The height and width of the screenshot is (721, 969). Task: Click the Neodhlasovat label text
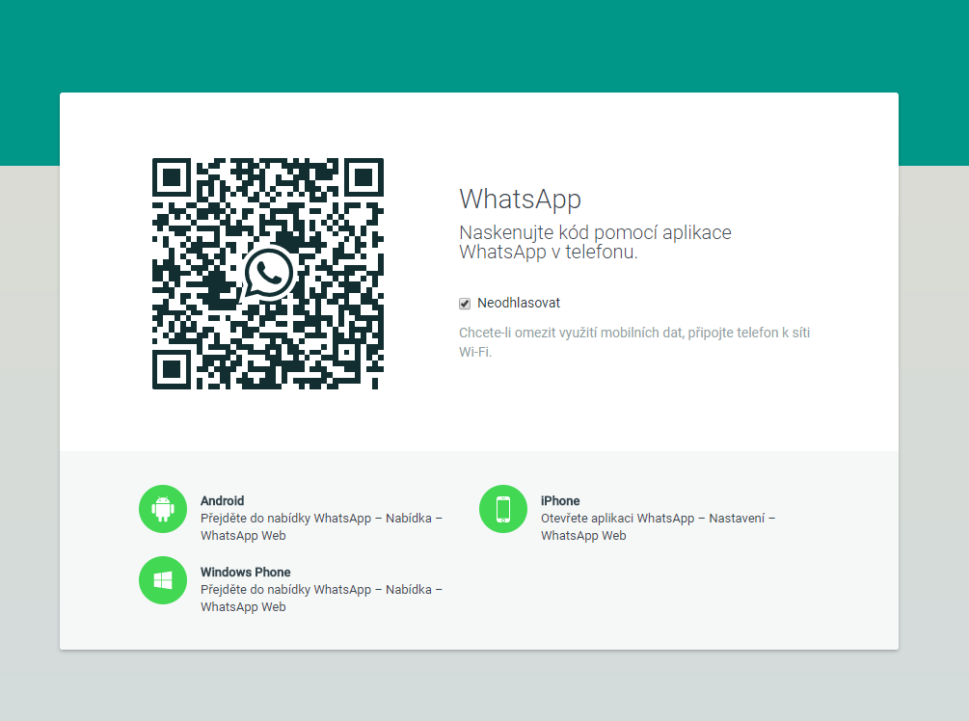pos(519,303)
